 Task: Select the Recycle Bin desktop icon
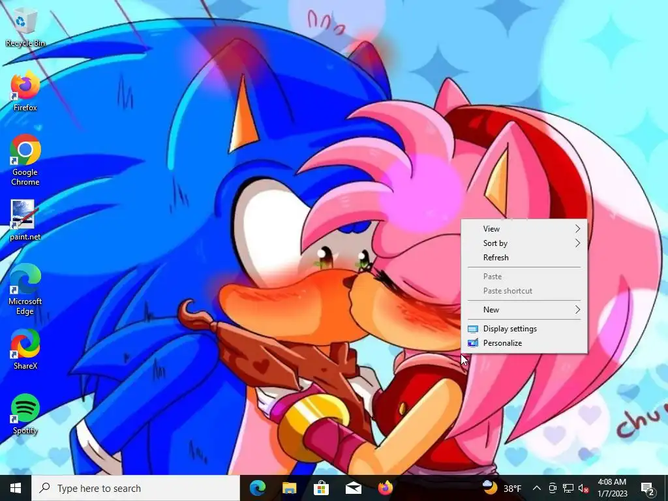click(25, 28)
